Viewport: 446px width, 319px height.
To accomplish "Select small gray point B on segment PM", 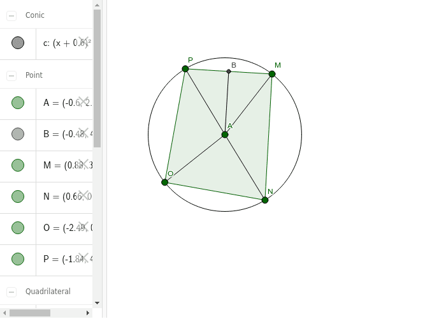I will pos(229,71).
